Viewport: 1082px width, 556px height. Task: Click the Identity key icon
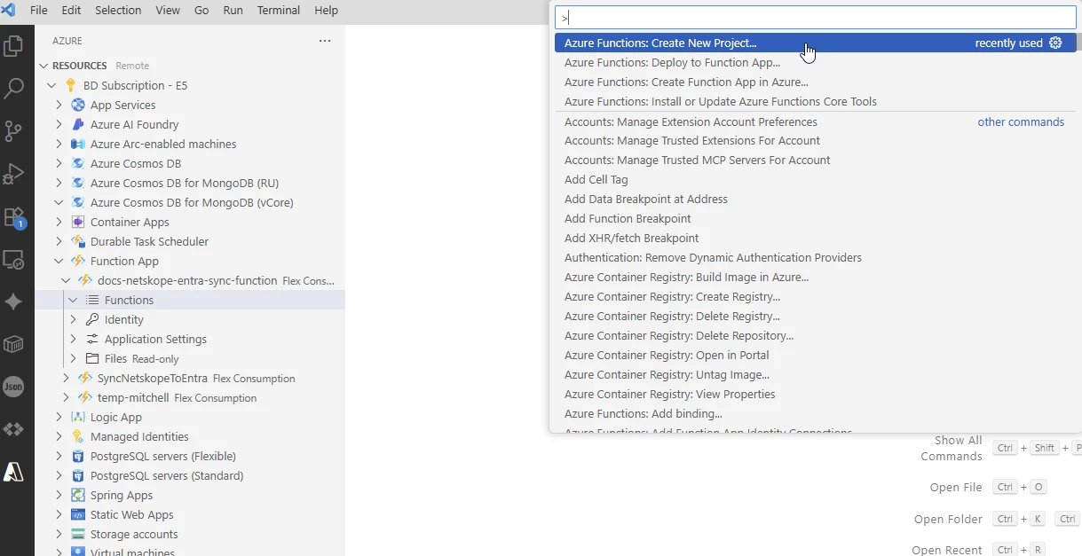coord(92,319)
